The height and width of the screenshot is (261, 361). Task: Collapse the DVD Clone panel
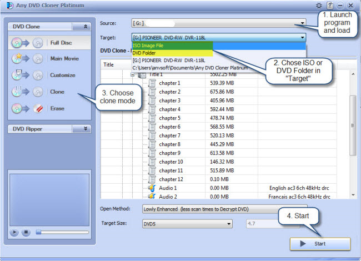[x=85, y=26]
